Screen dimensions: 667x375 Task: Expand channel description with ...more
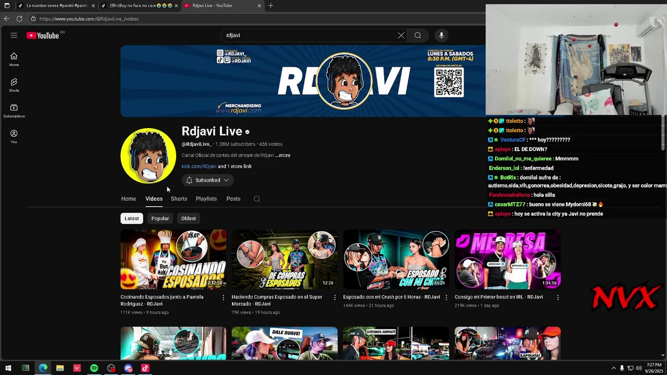tap(282, 155)
